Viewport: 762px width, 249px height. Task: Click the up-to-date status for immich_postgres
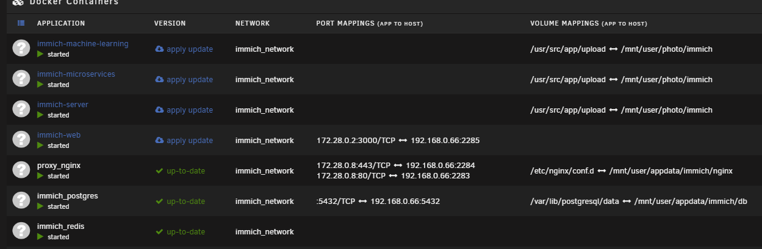coord(180,201)
